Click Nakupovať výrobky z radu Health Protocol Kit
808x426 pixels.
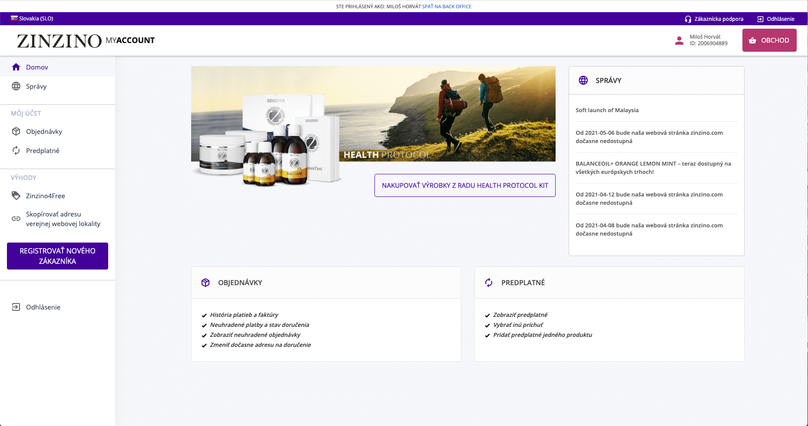click(x=465, y=185)
